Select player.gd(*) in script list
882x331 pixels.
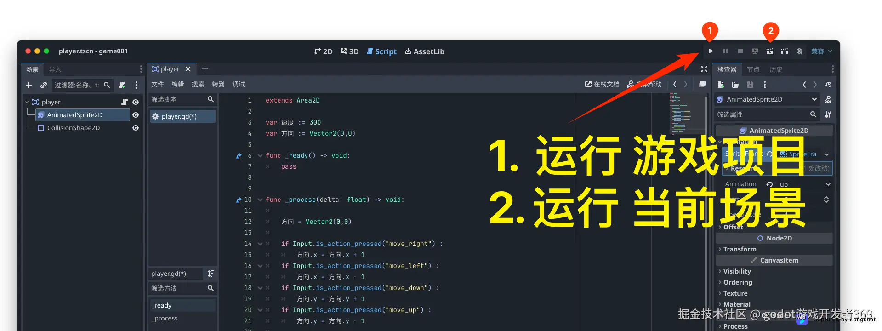[x=182, y=116]
